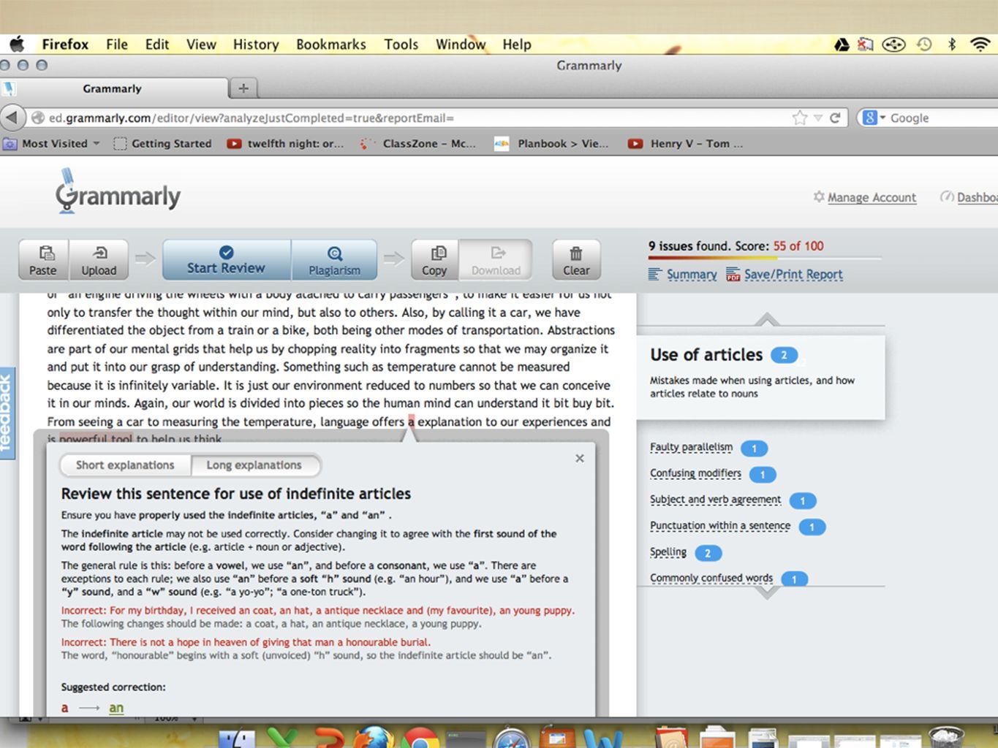Open the Apple menu
This screenshot has width=998, height=748.
[x=16, y=44]
